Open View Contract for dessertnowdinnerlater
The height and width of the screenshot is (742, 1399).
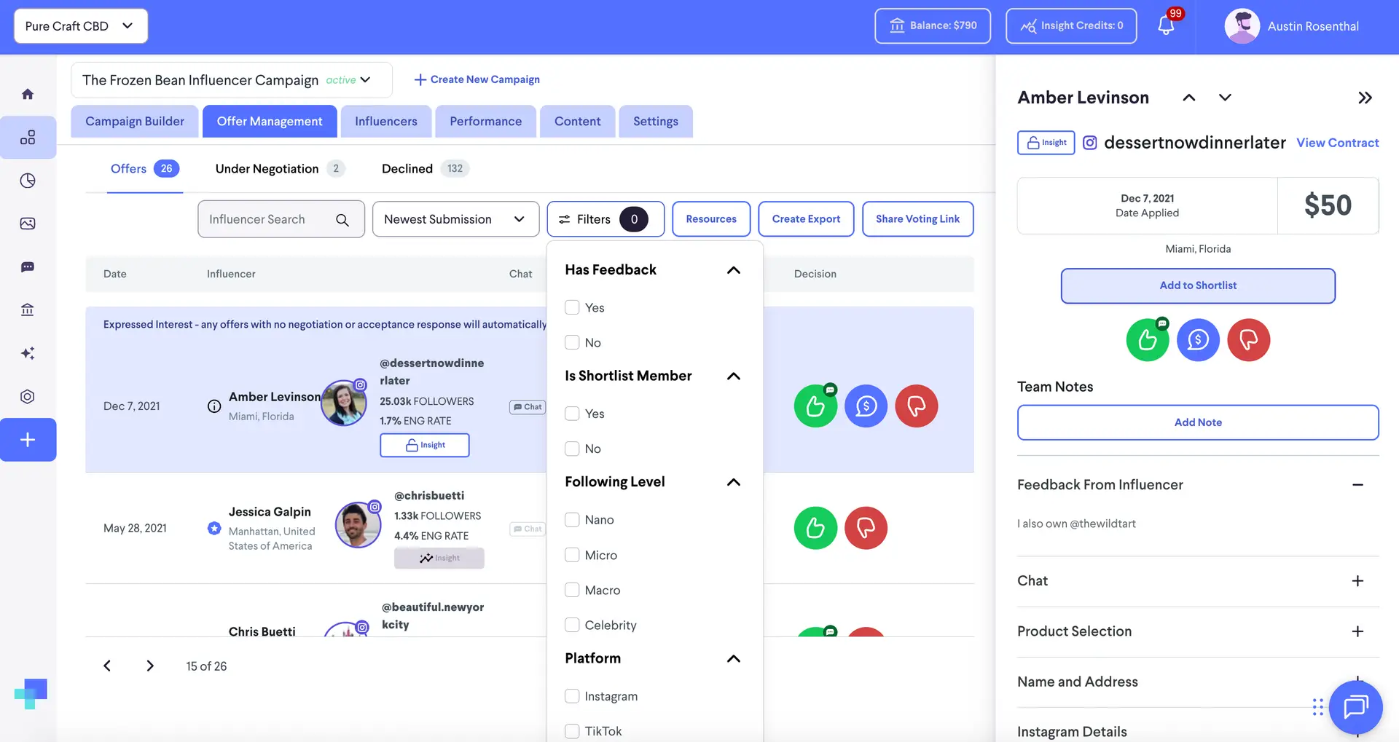tap(1337, 143)
